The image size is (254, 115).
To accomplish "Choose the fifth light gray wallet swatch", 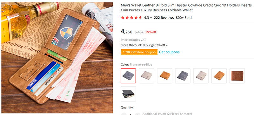I will (x=201, y=76).
